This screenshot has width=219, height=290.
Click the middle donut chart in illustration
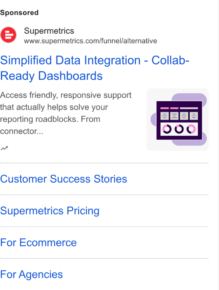[179, 129]
